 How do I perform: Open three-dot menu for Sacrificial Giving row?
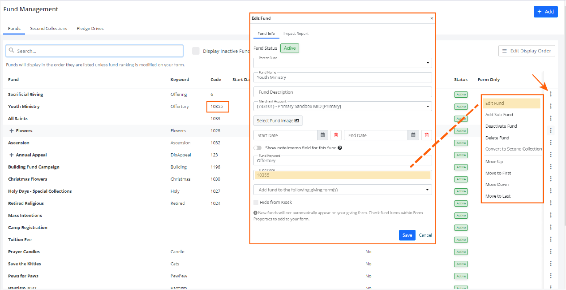[551, 94]
